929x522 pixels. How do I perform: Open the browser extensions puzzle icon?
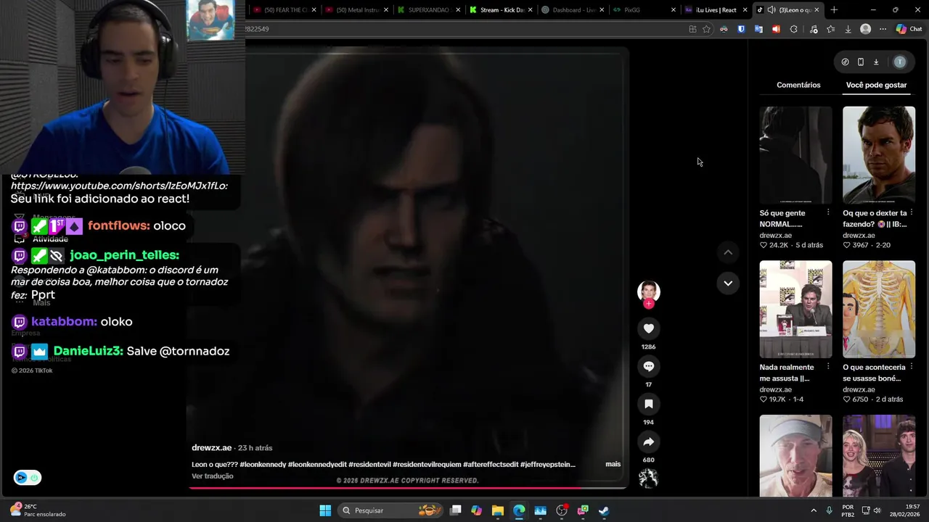tap(793, 29)
